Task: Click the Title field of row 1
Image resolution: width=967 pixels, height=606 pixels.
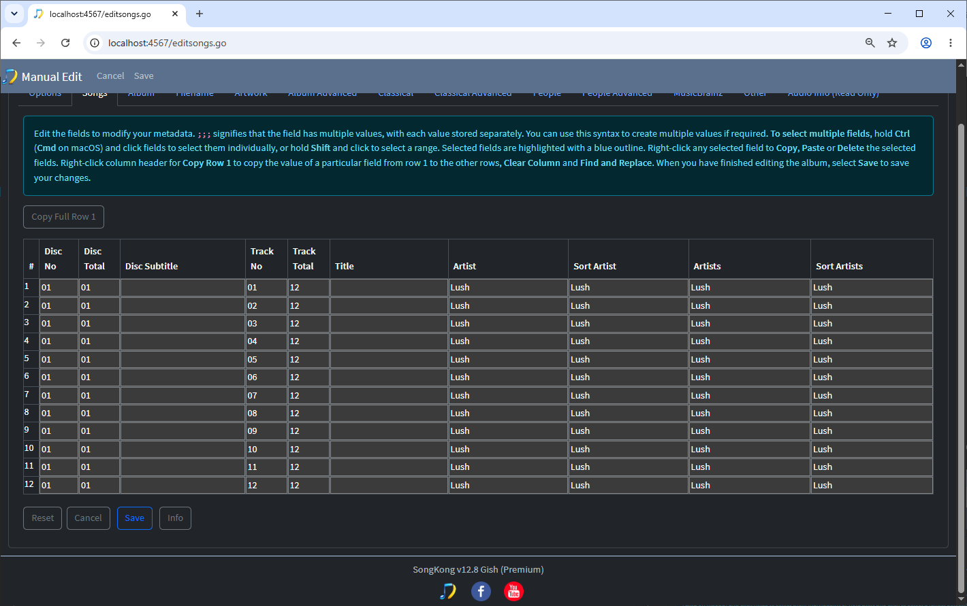Action: click(x=389, y=288)
